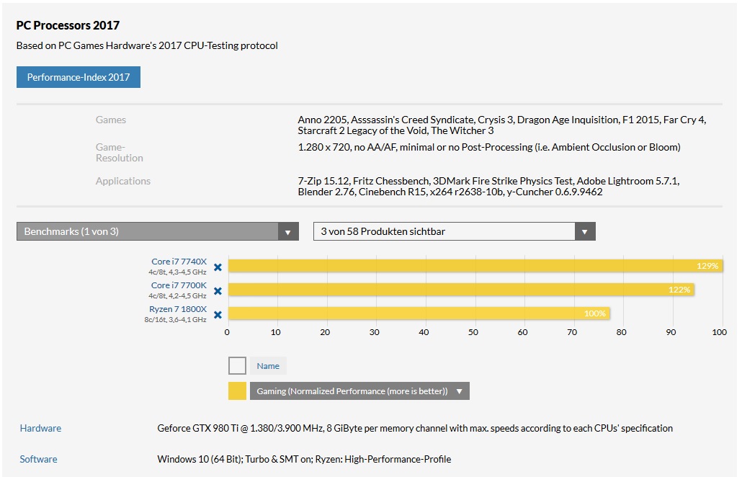
Task: Open the Core i7 7740X link
Action: click(179, 262)
